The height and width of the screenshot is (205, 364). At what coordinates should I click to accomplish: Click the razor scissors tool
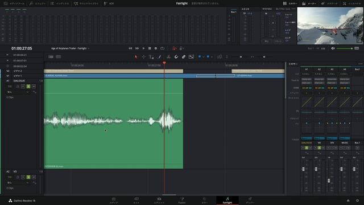pos(168,57)
